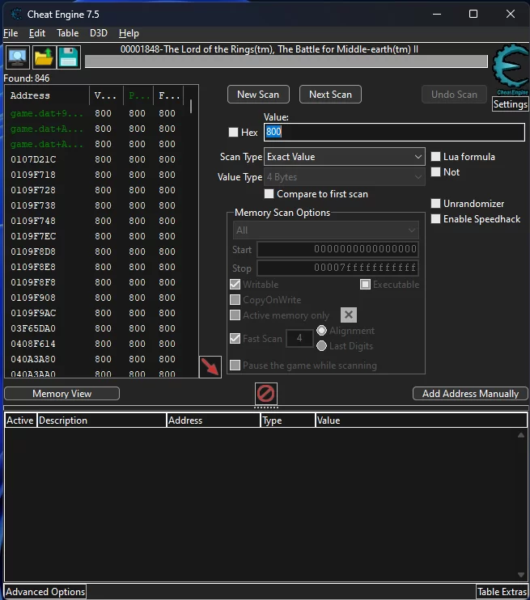Enable the Lua formula checkbox
The width and height of the screenshot is (530, 600).
point(435,157)
